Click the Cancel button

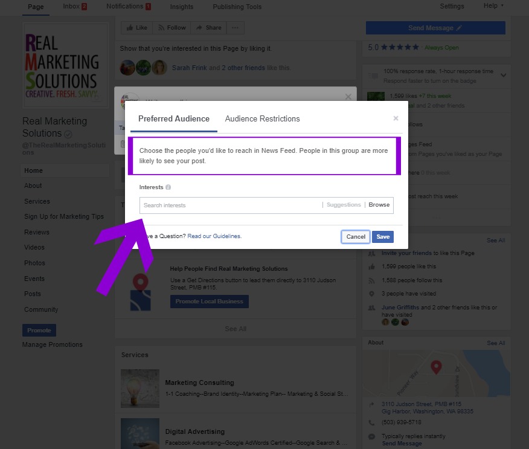356,237
